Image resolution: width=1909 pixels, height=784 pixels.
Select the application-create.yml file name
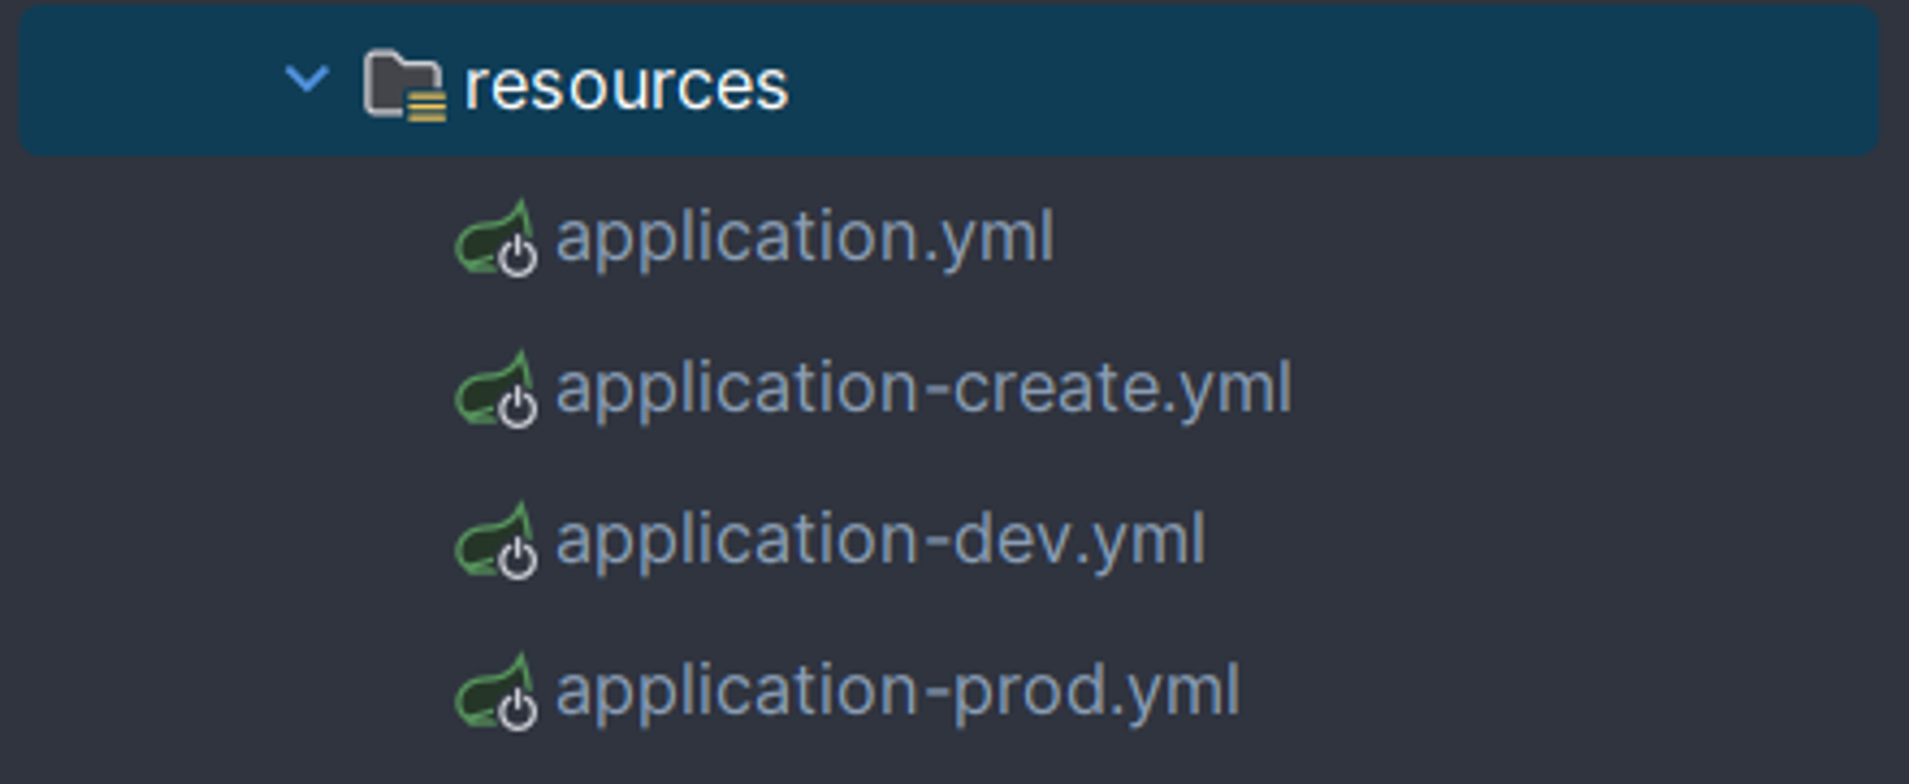(x=923, y=388)
